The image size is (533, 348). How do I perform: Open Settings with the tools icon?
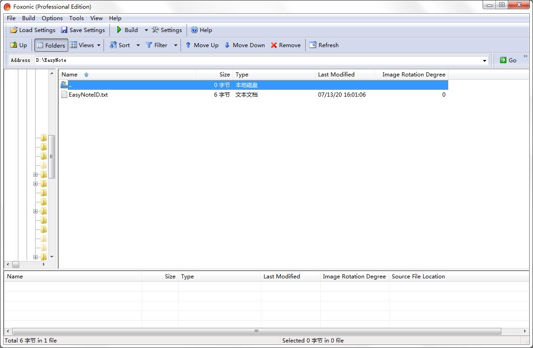coord(166,30)
